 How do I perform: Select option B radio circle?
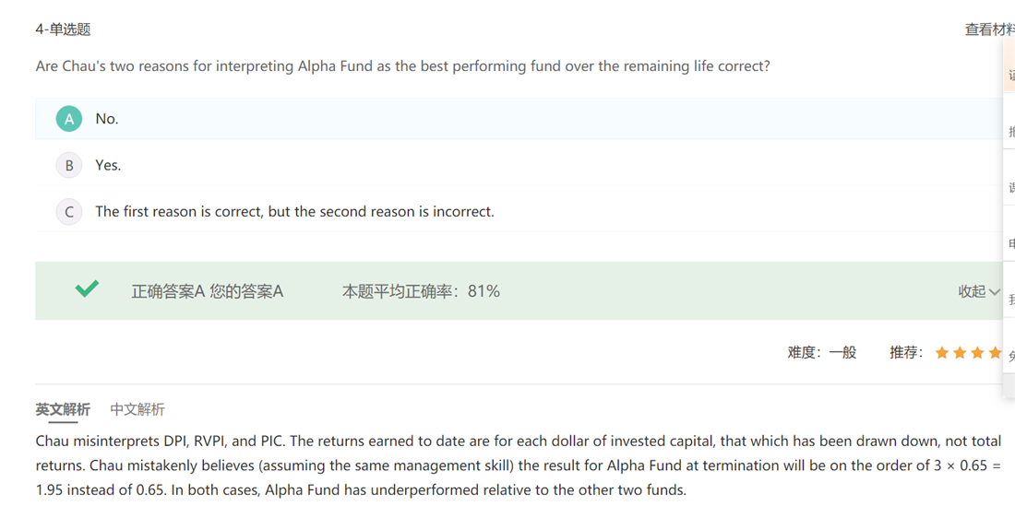click(69, 165)
